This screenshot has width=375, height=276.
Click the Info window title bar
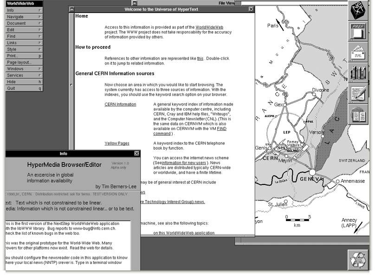pyautogui.click(x=64, y=154)
